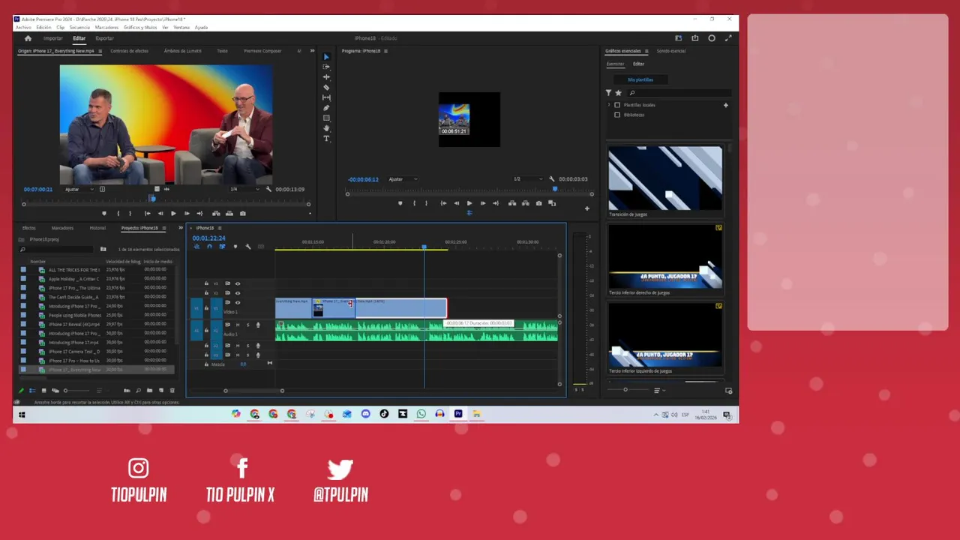Viewport: 960px width, 540px height.
Task: Select the Hand tool
Action: point(326,128)
